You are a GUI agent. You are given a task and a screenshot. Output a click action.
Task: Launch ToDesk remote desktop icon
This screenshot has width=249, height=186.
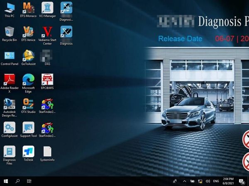28,154
